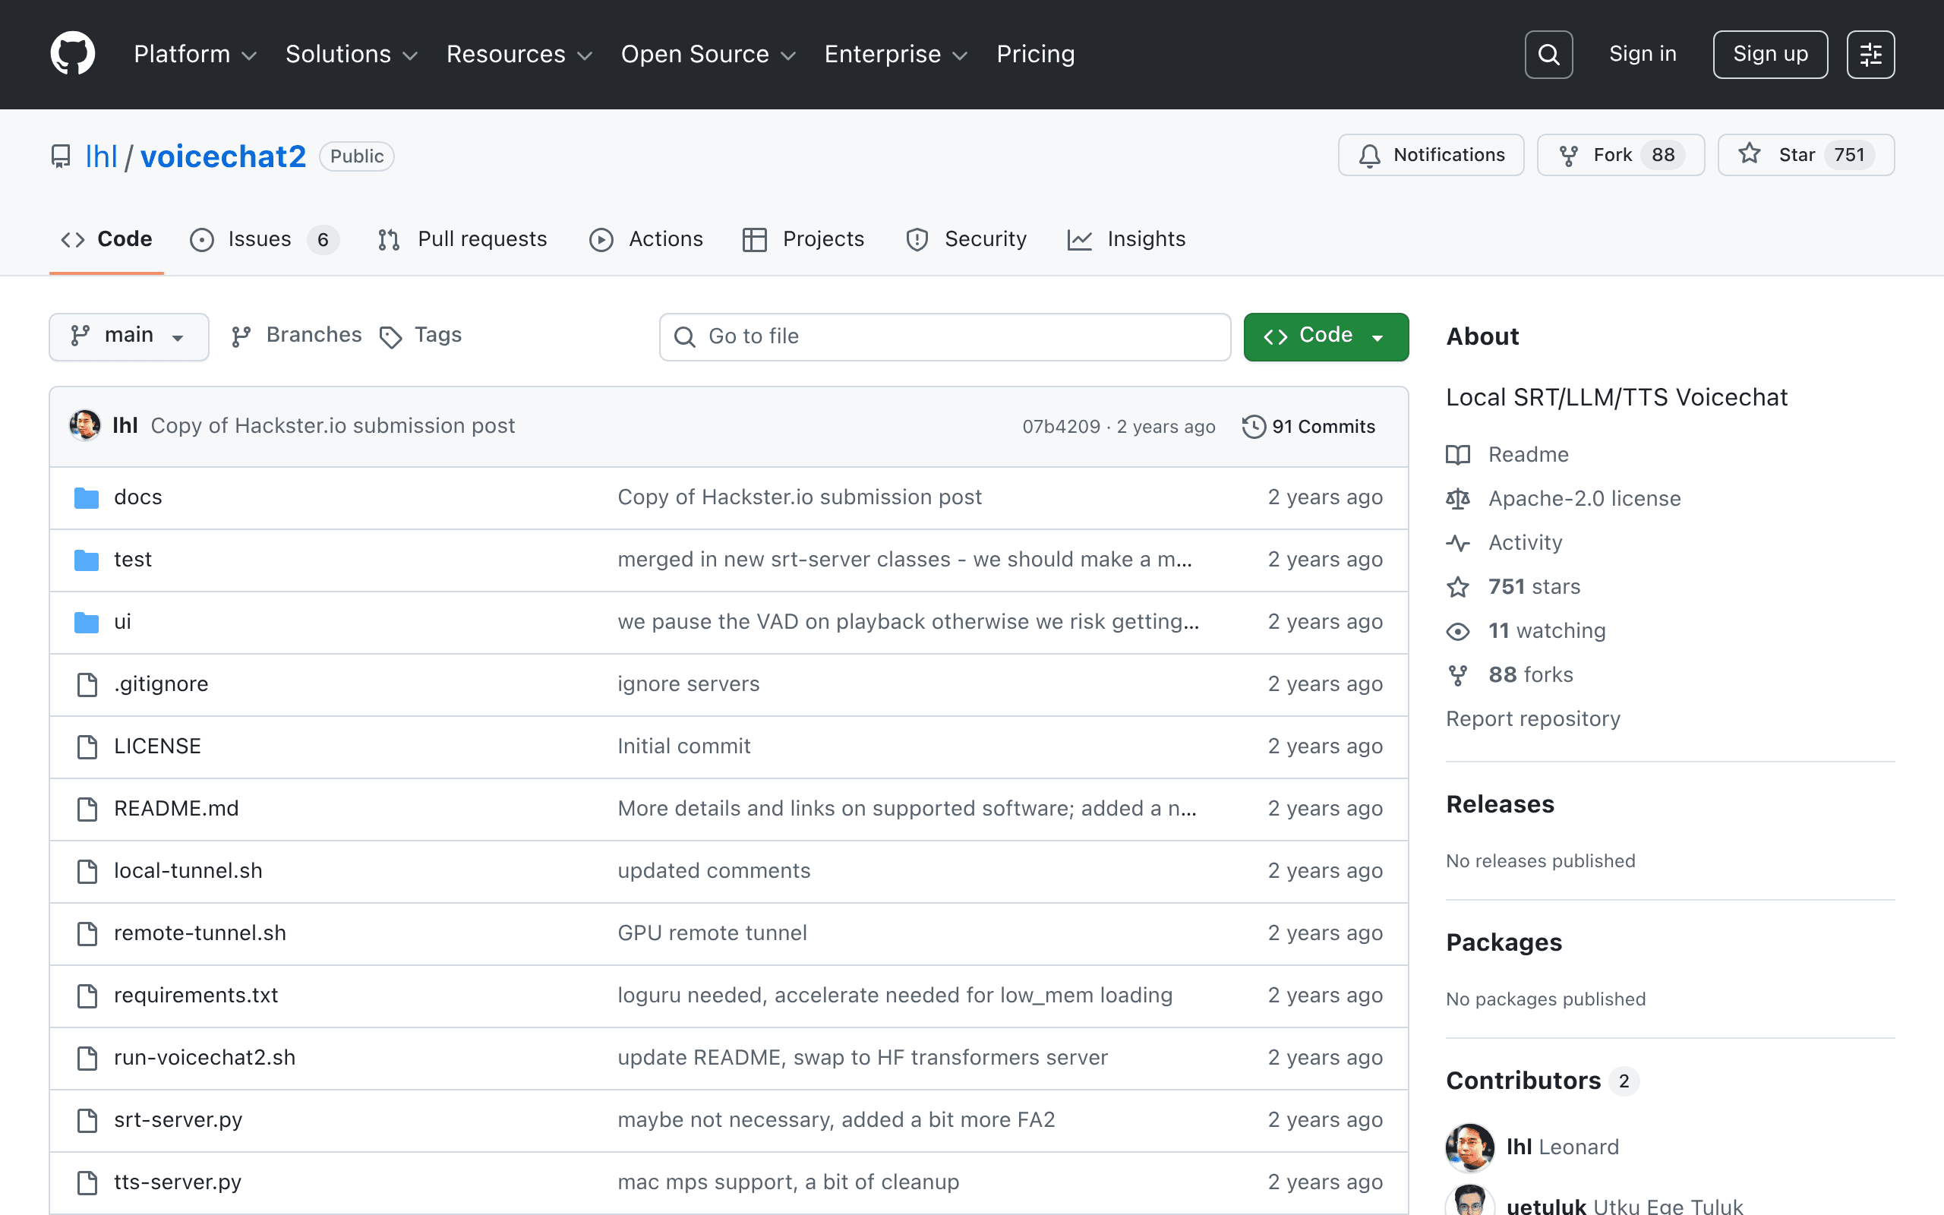Open the appearance settings slider icon
The width and height of the screenshot is (1944, 1215).
tap(1870, 55)
